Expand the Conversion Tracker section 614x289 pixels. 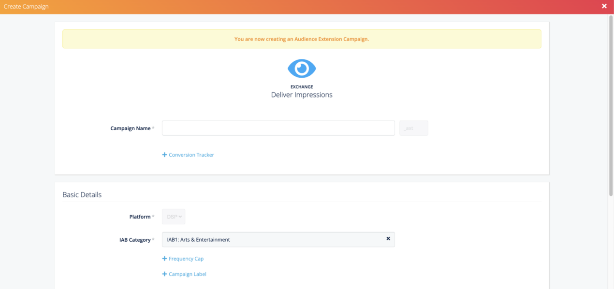point(188,154)
